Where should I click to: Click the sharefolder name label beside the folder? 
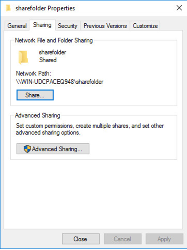tap(53, 52)
